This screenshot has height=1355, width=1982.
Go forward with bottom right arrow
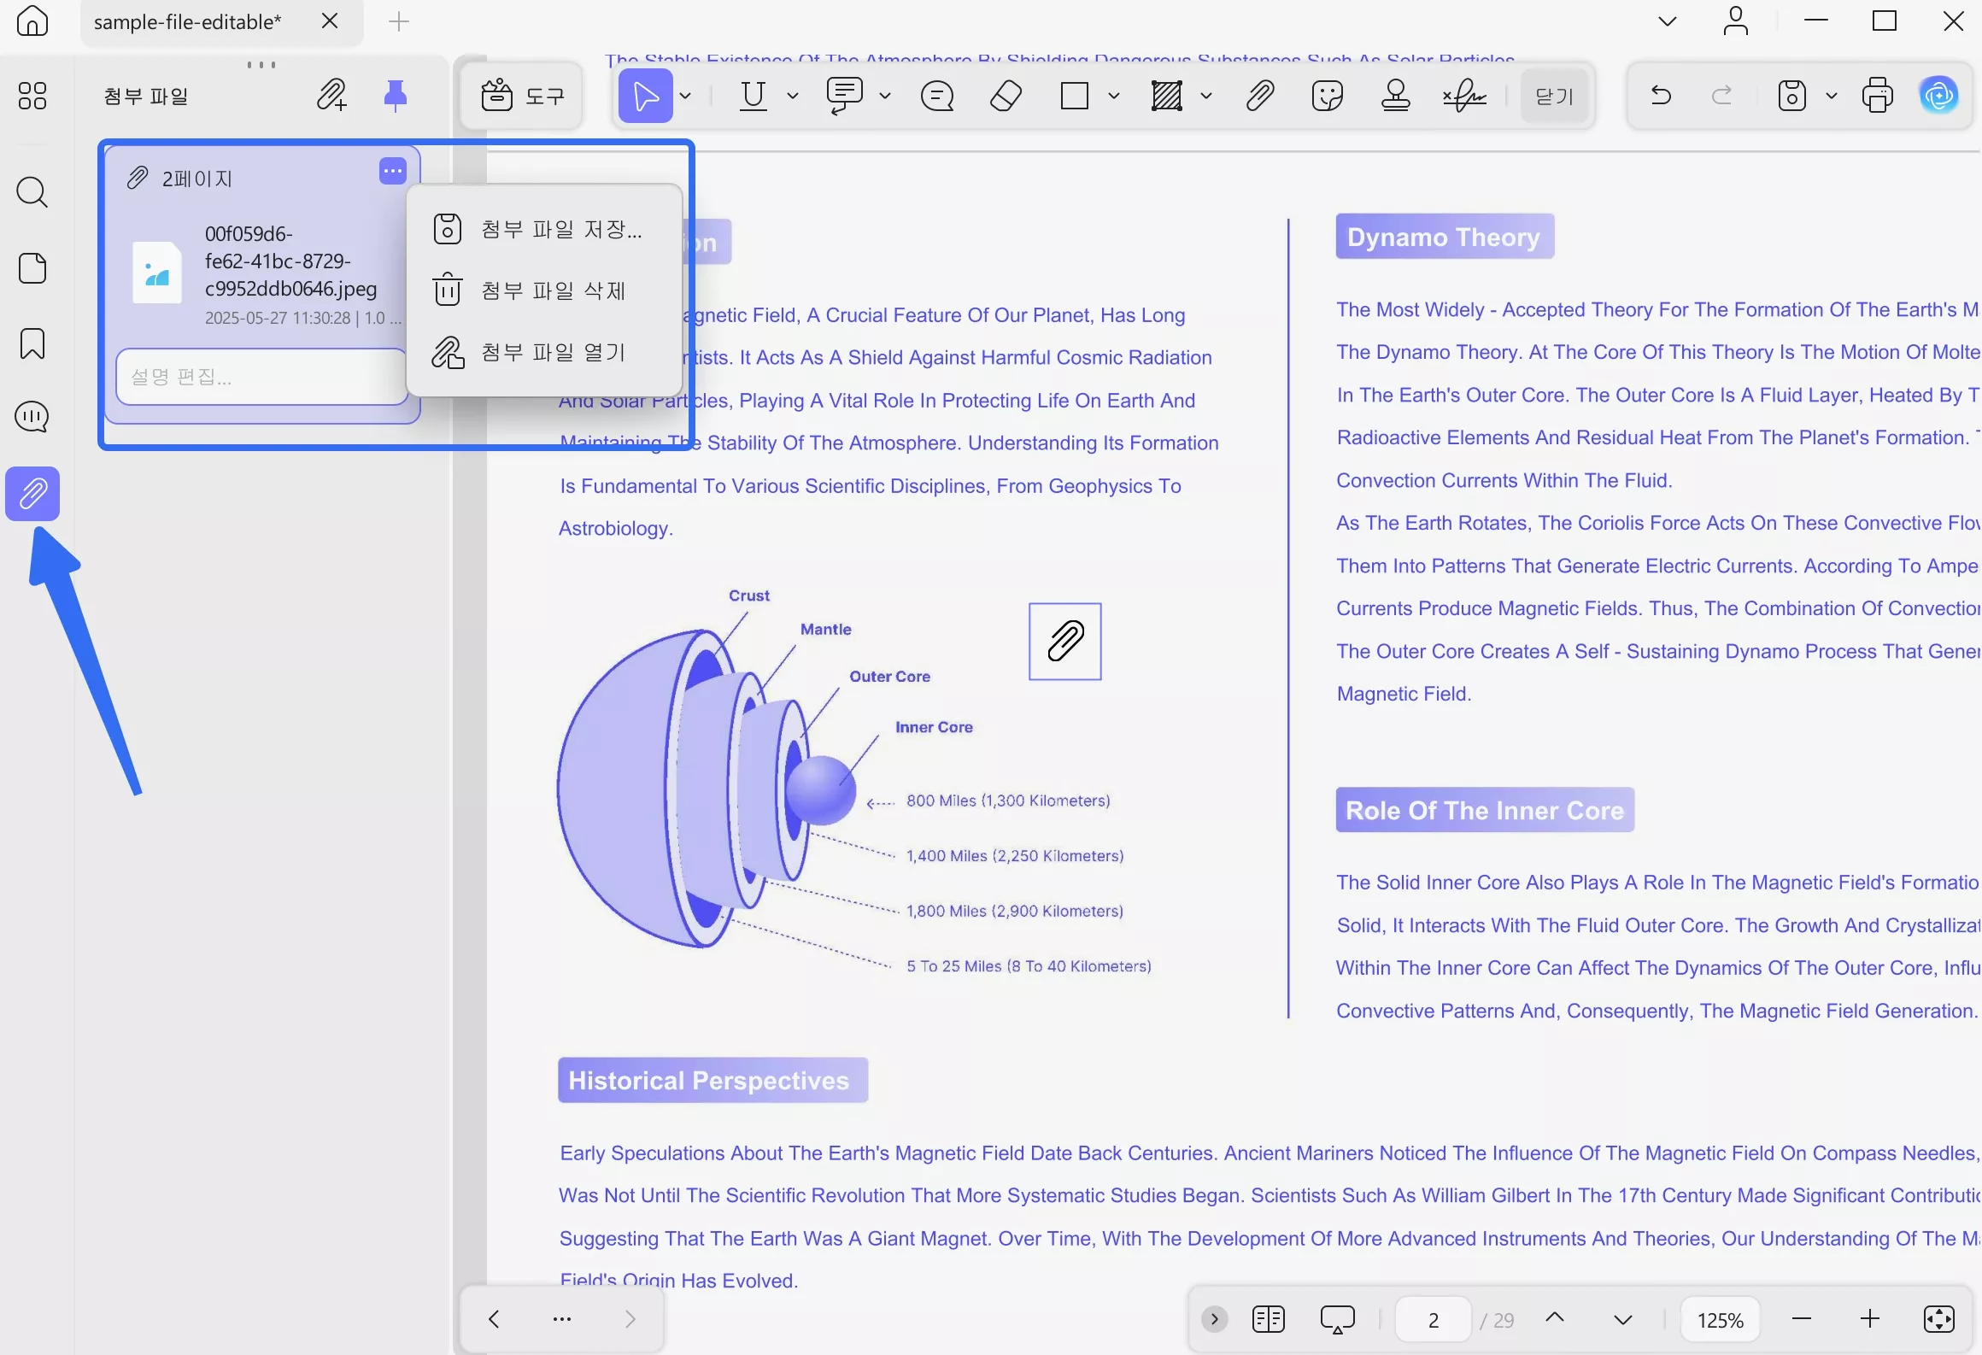[630, 1318]
